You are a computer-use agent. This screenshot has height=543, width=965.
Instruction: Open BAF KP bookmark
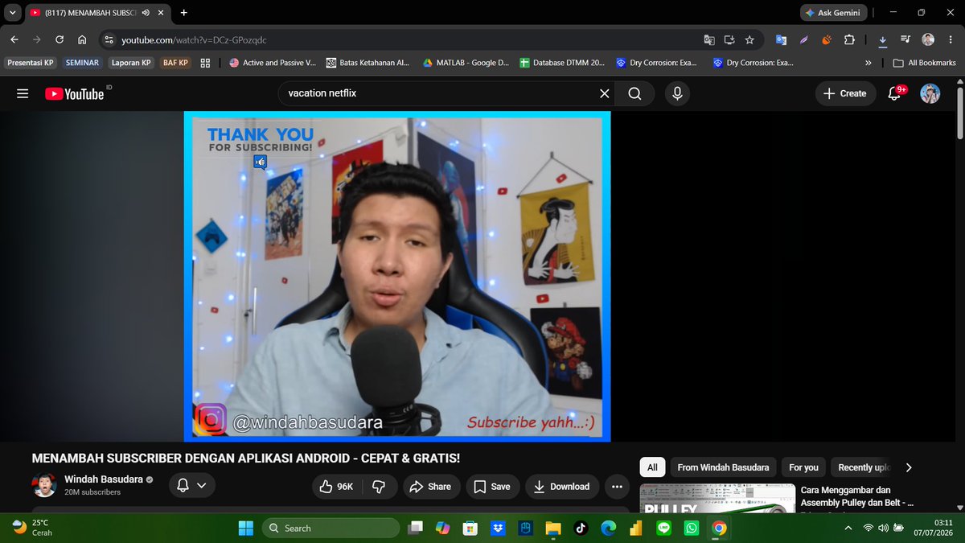tap(175, 63)
